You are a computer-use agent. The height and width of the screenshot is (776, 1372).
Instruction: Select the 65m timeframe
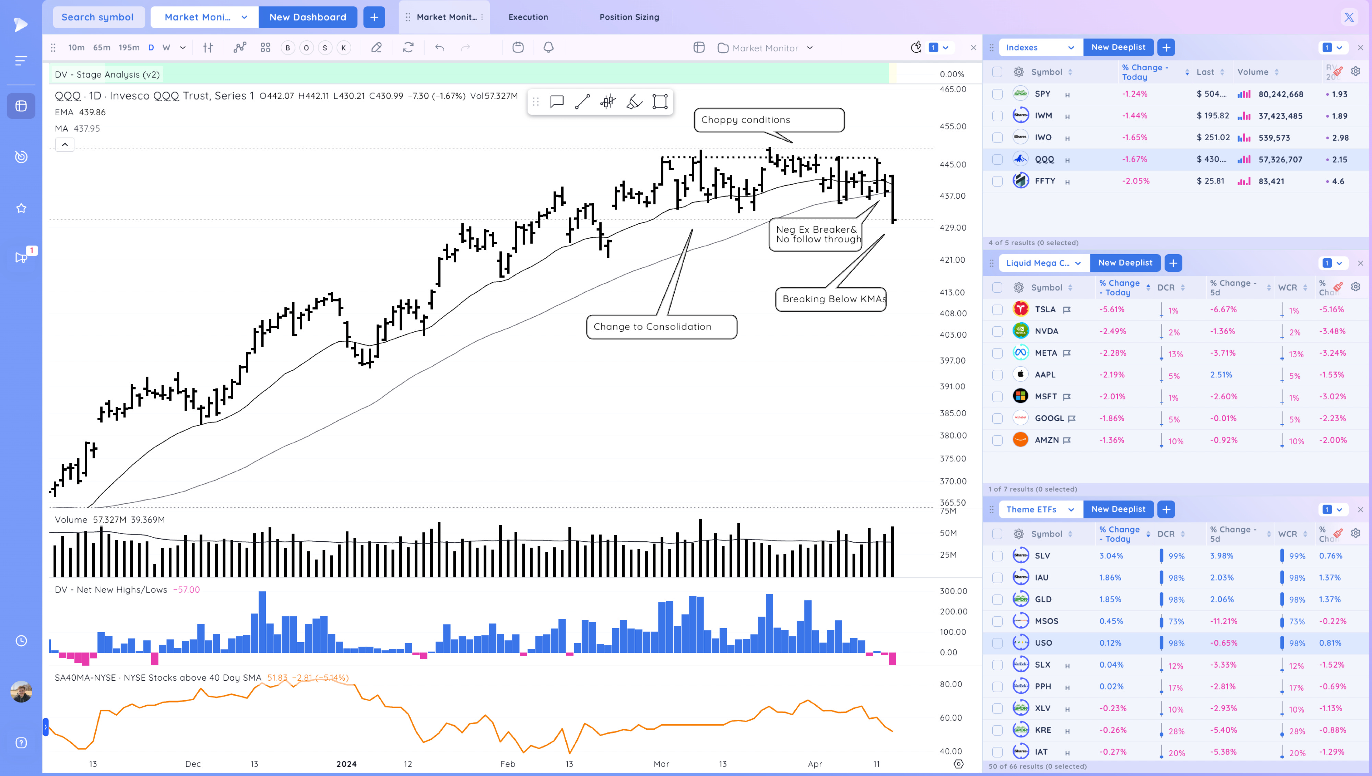pyautogui.click(x=102, y=47)
